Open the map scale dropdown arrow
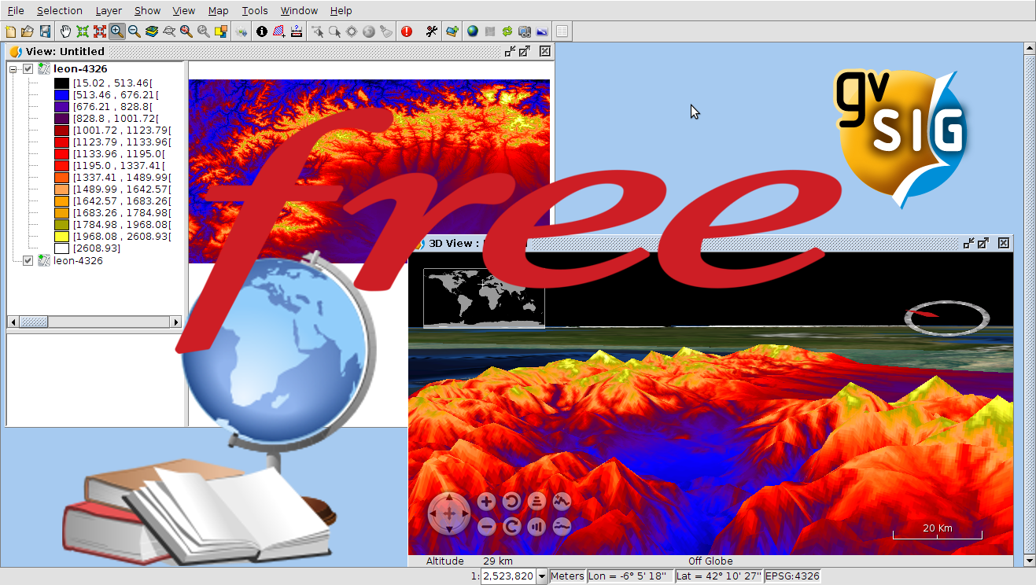 tap(541, 576)
